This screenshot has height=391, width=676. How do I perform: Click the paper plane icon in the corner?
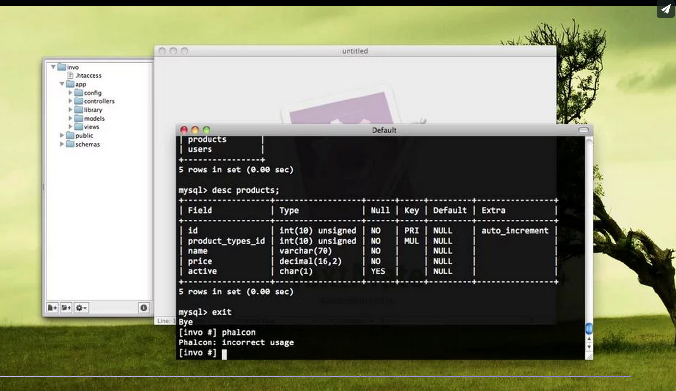tap(665, 9)
